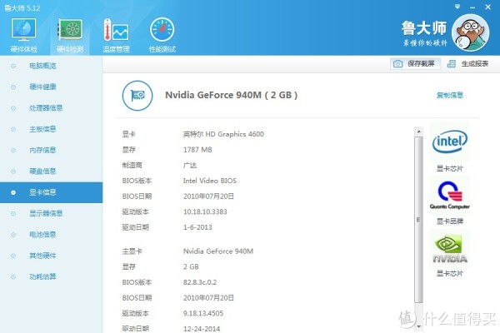Select the 硬件检测 circuit board icon
Screen dimensions: 500x333
coord(70,29)
